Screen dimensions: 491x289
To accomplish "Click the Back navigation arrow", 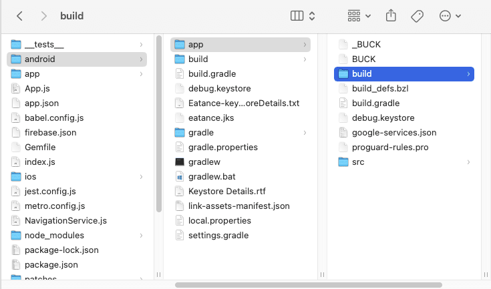I will pyautogui.click(x=19, y=15).
